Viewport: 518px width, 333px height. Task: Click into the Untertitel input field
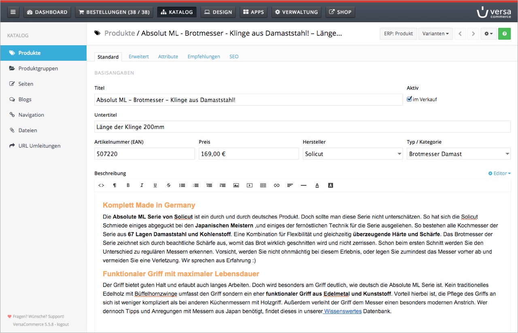click(x=302, y=127)
